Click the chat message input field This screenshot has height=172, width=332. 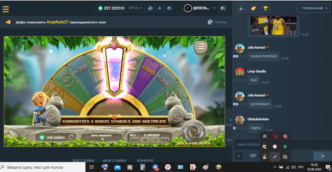(x=246, y=144)
